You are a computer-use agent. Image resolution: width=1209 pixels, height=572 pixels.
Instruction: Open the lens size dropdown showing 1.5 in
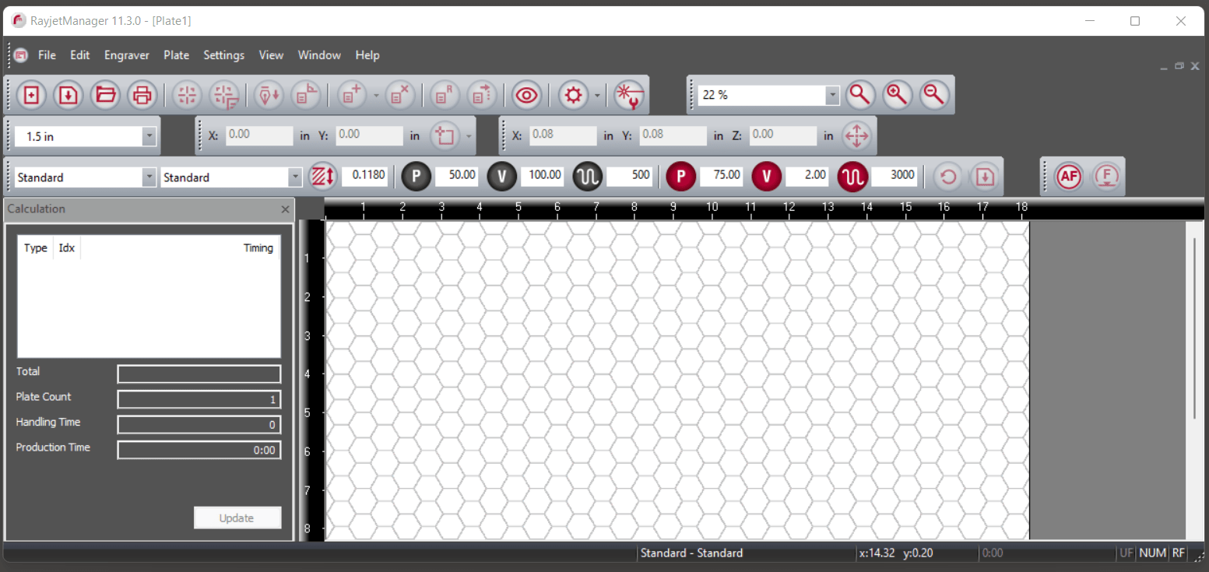pos(149,135)
